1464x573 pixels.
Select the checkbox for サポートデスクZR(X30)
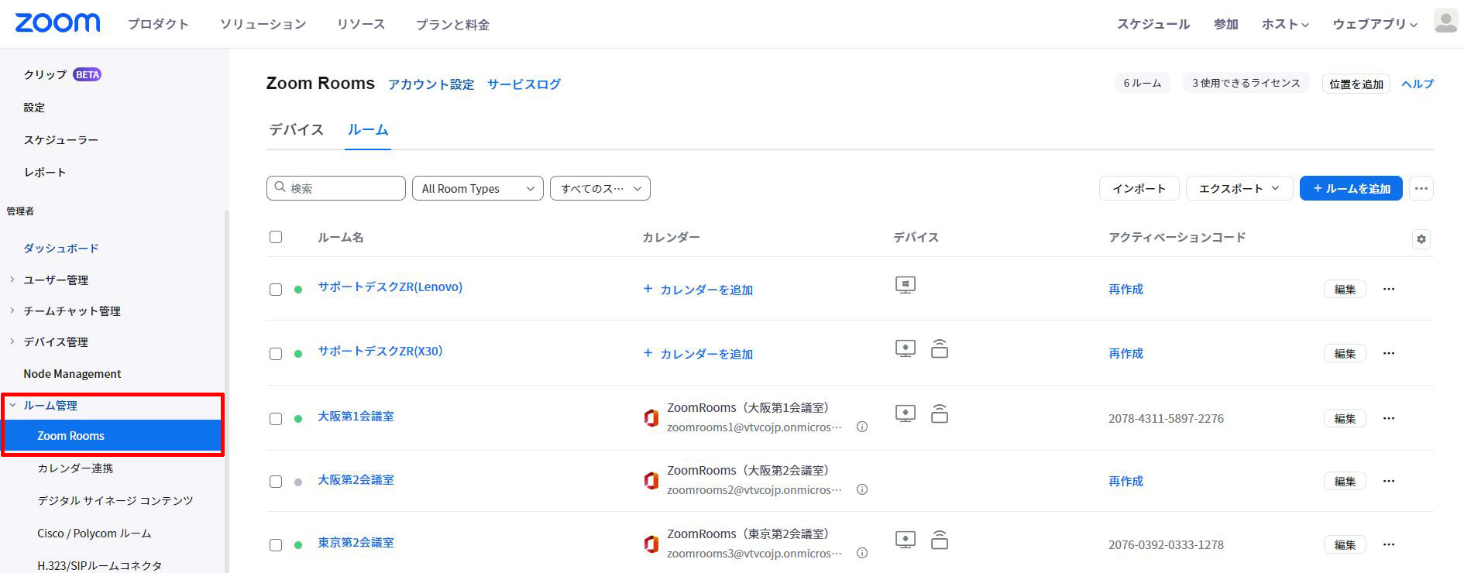tap(276, 354)
